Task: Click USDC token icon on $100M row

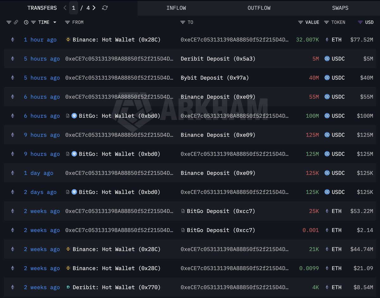Action: [x=327, y=116]
